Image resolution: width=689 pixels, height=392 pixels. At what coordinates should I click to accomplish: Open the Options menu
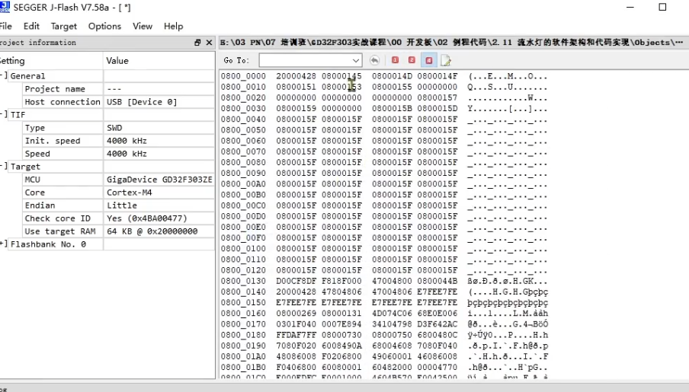click(104, 26)
